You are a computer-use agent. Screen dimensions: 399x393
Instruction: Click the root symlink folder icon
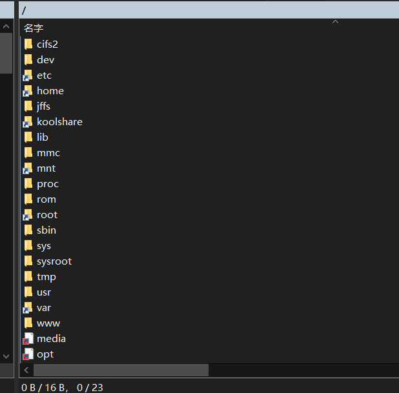point(28,215)
